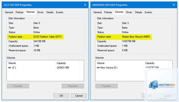Click the '1430798 MB' capacity value

coord(129,41)
